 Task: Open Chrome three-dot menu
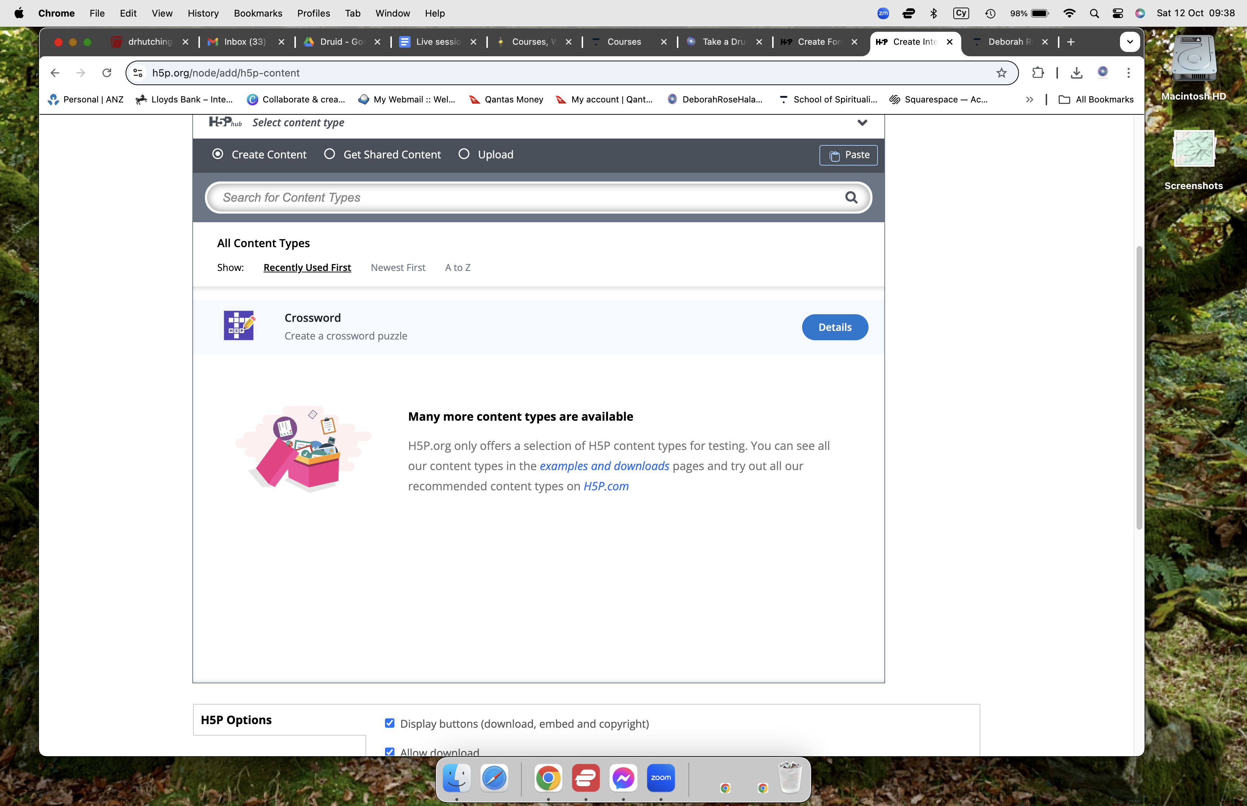[x=1128, y=73]
